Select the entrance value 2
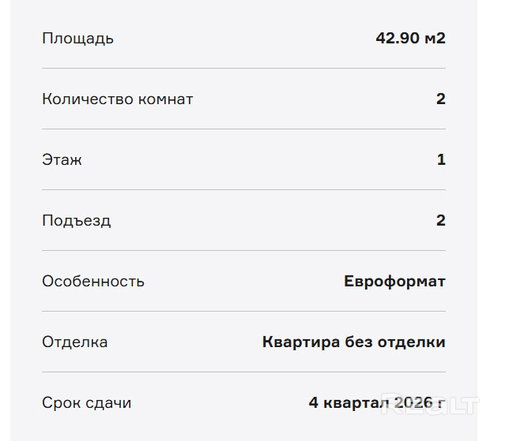 (x=440, y=221)
